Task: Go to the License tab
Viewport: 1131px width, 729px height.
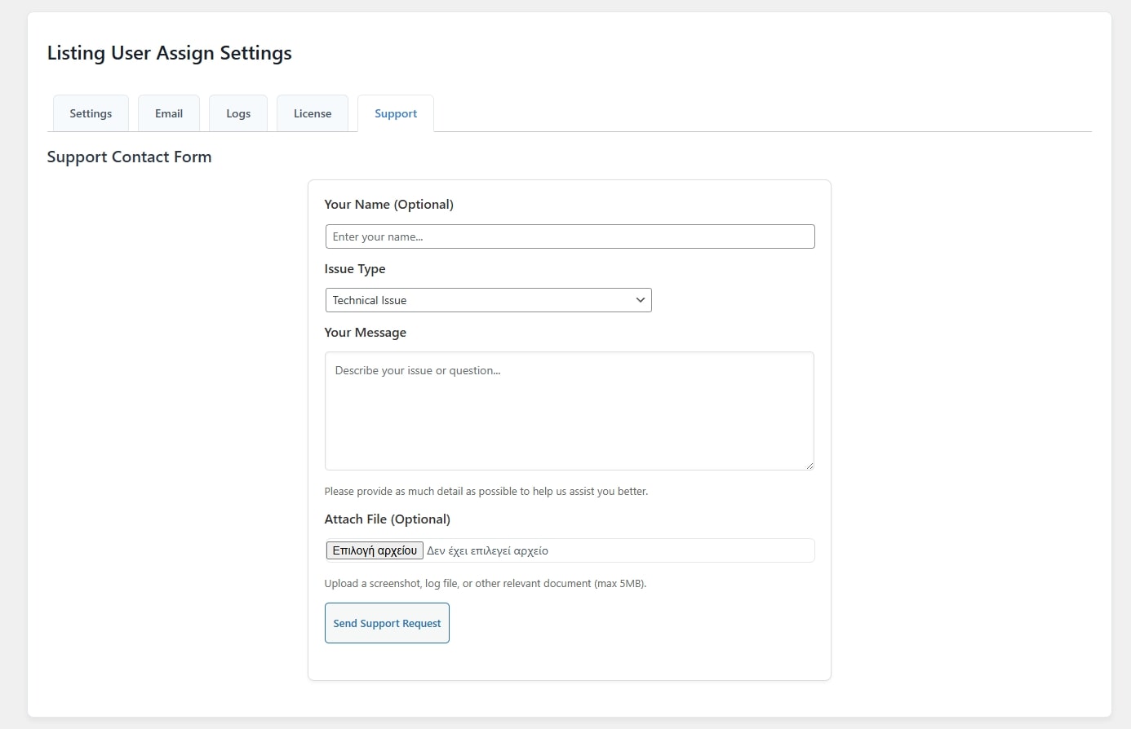Action: coord(313,113)
